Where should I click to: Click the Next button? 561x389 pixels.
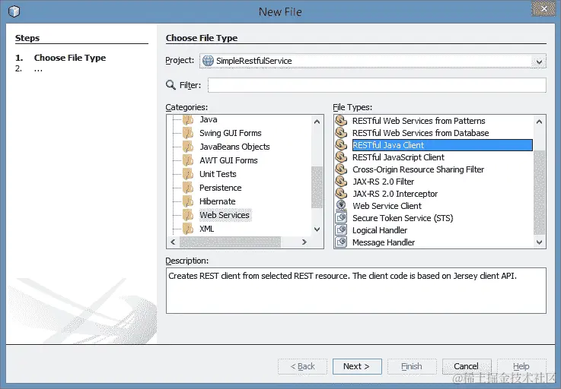(x=357, y=366)
